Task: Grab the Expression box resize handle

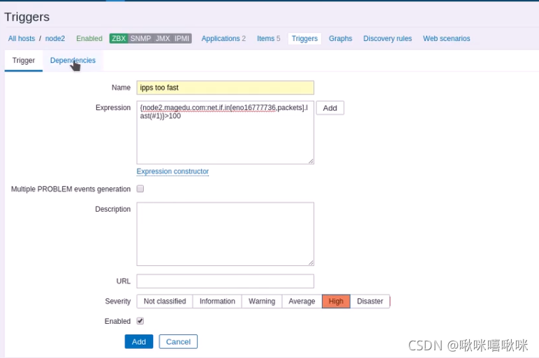Action: click(311, 161)
